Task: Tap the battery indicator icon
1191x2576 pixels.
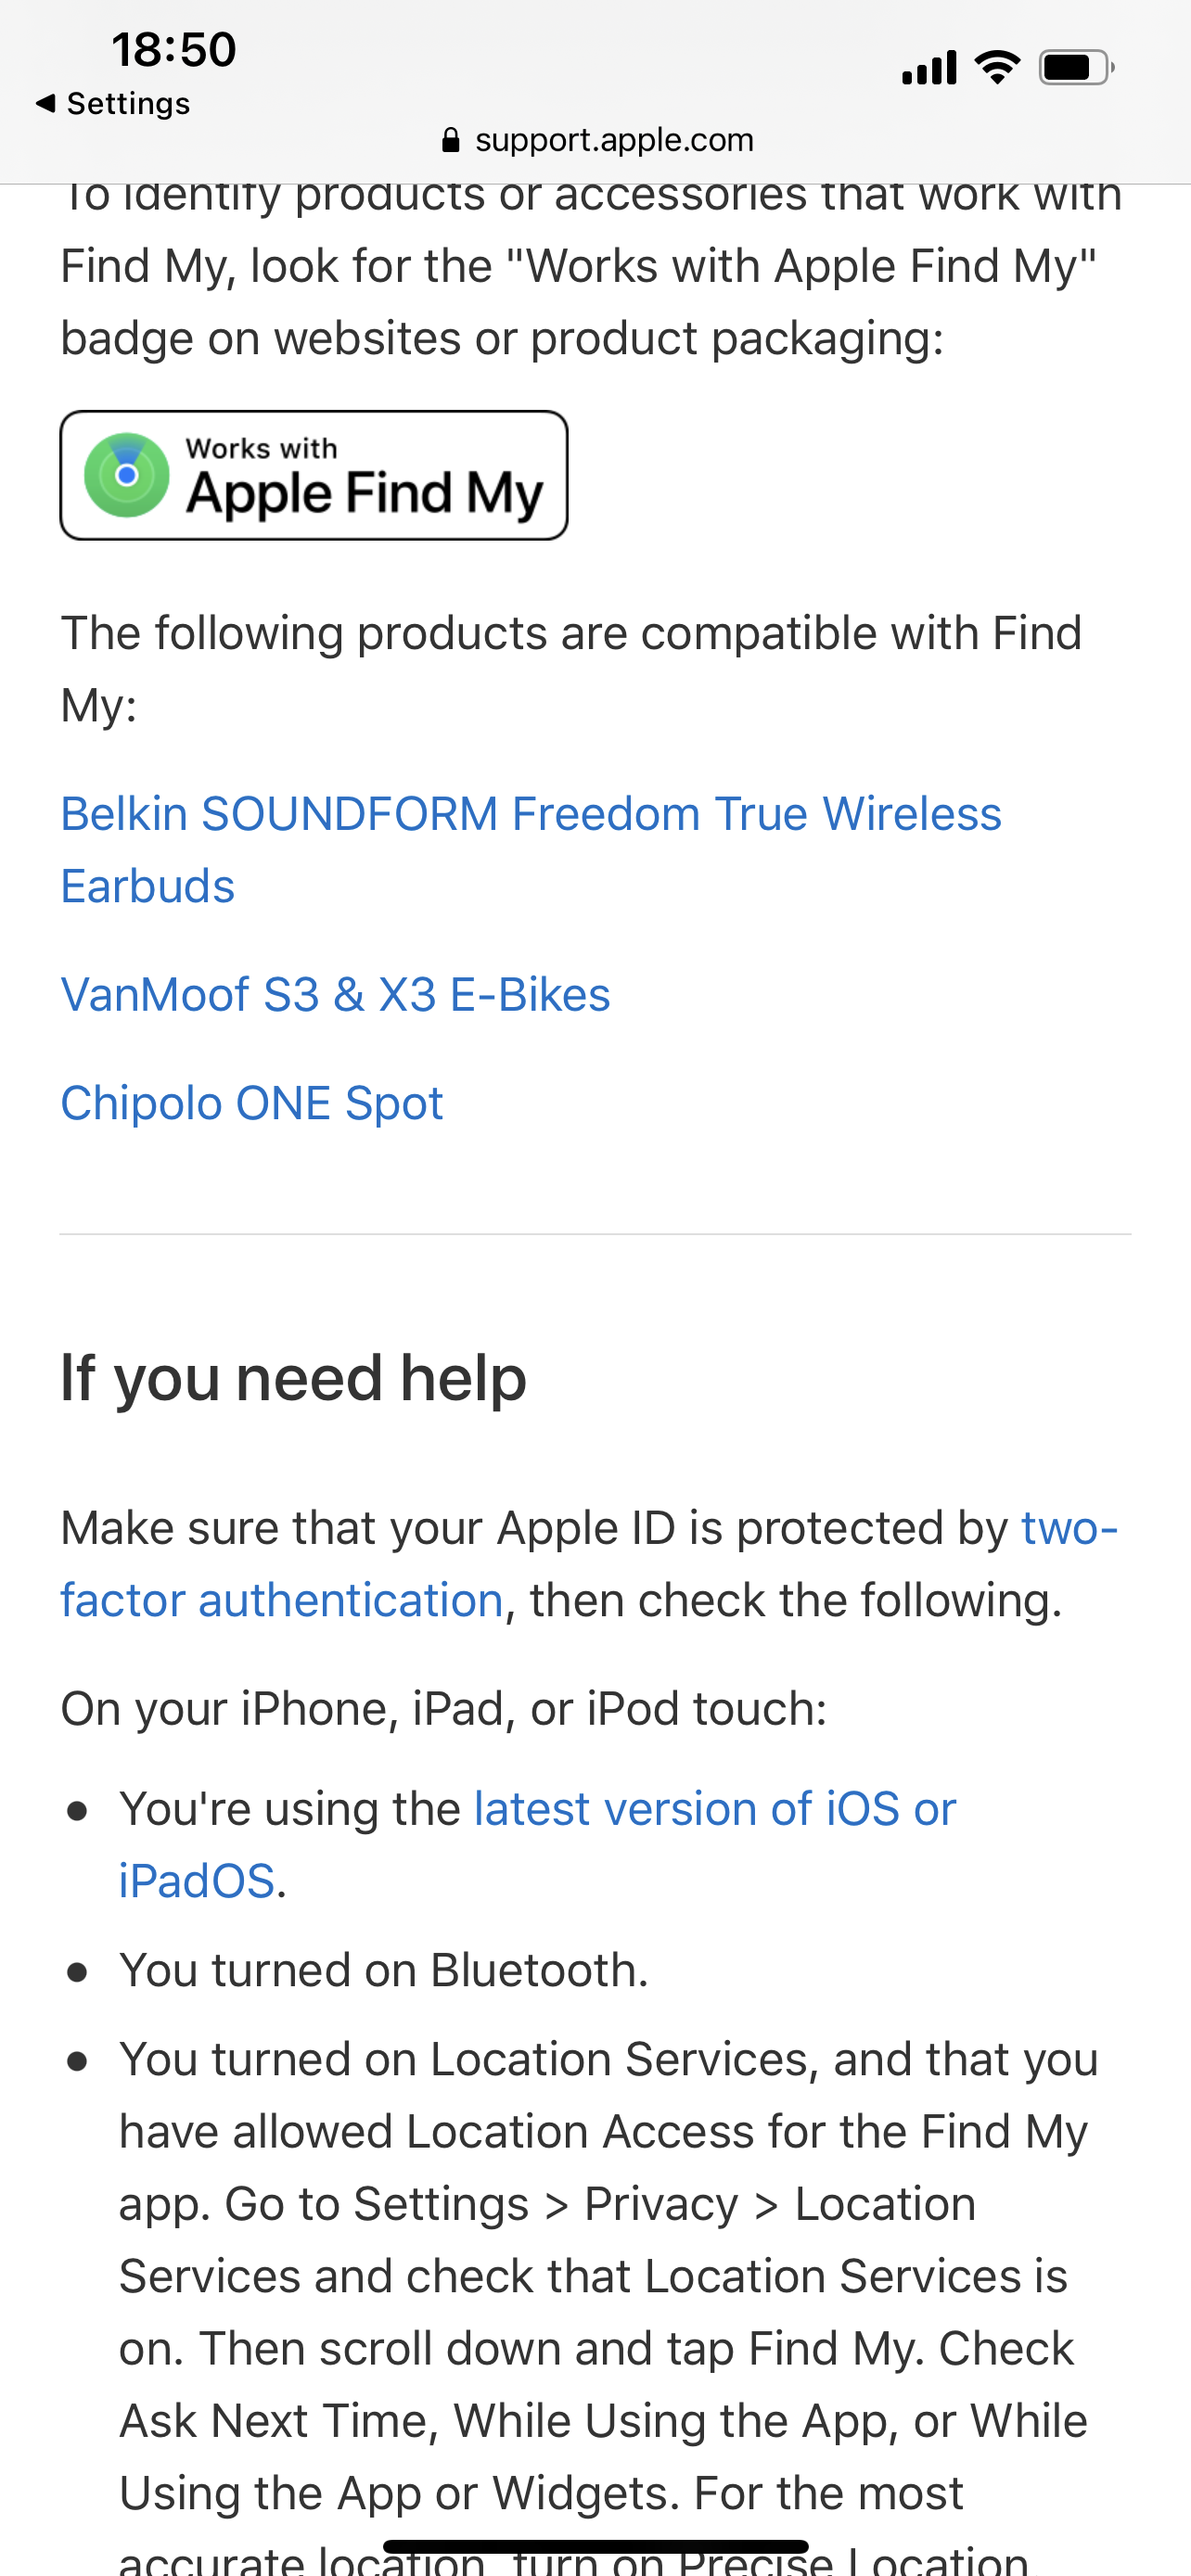Action: click(1075, 68)
